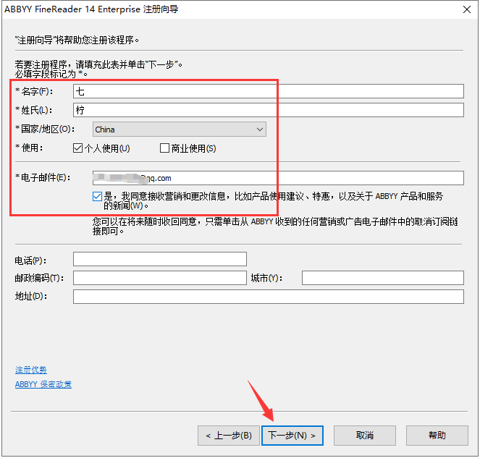Viewport: 480px width, 458px height.
Task: Click the 电话(P) phone input field
Action: tap(160, 259)
